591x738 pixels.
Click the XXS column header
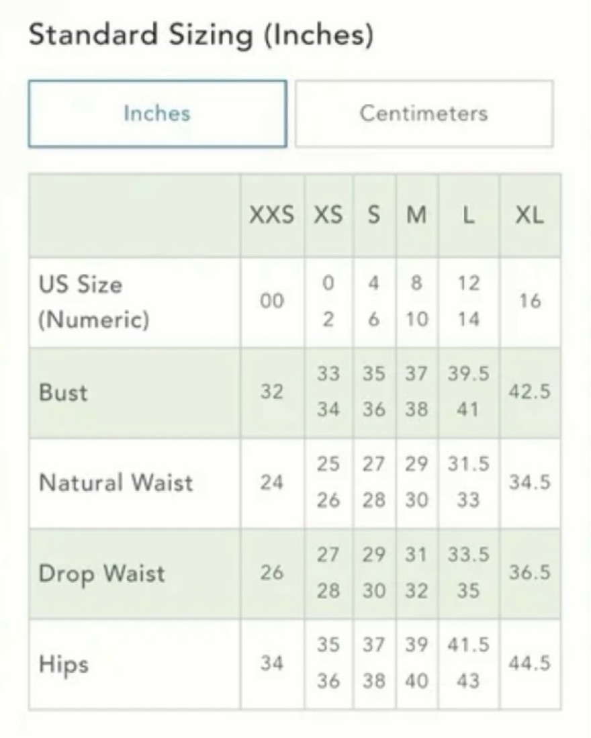[271, 216]
